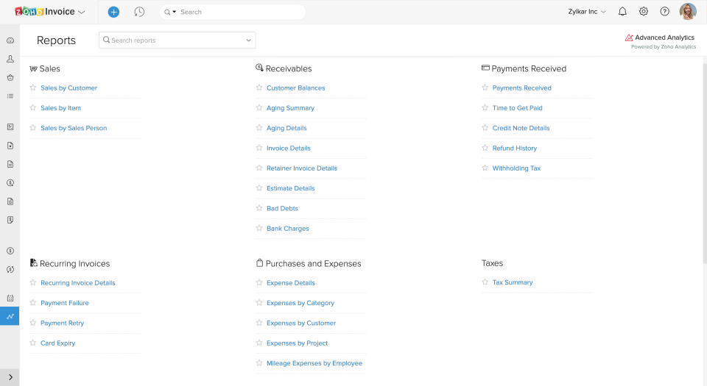The width and height of the screenshot is (707, 386).
Task: Open the settings gear in top bar
Action: pos(644,12)
